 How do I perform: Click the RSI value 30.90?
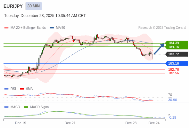click(173, 100)
